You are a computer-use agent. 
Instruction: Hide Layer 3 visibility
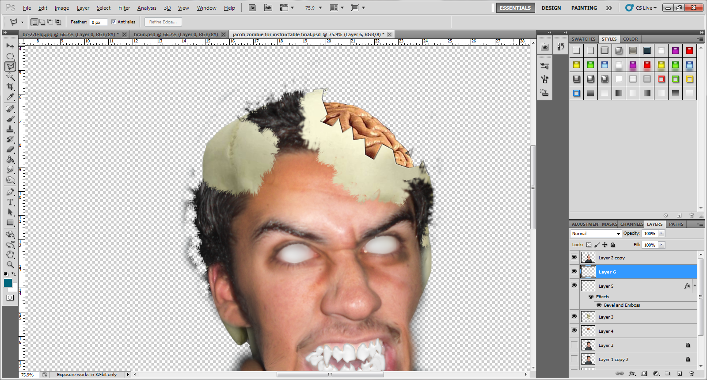pos(574,316)
